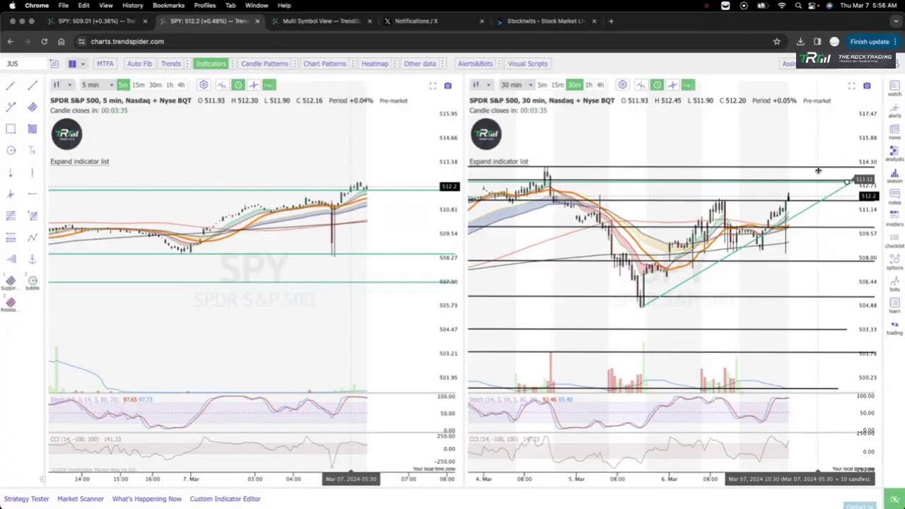
Task: Open the notes sidebar panel
Action: pyautogui.click(x=894, y=197)
